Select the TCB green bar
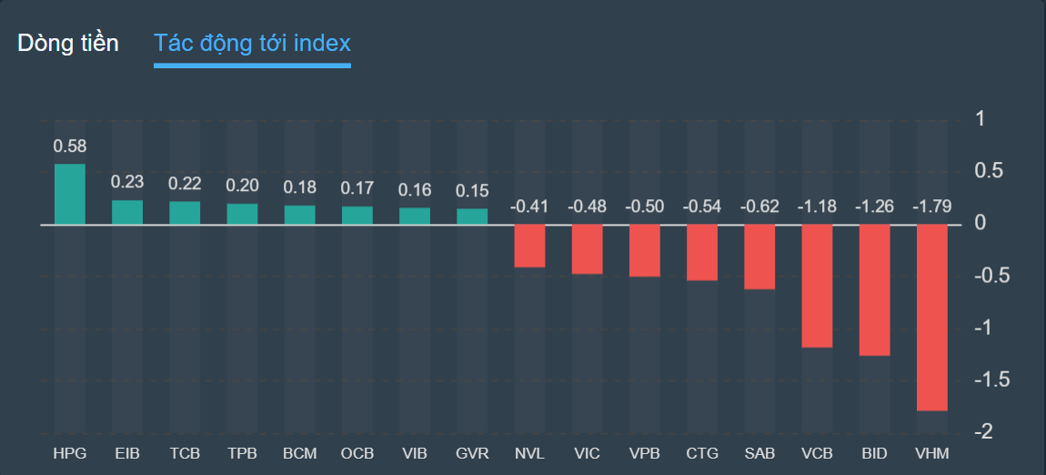 click(x=185, y=212)
